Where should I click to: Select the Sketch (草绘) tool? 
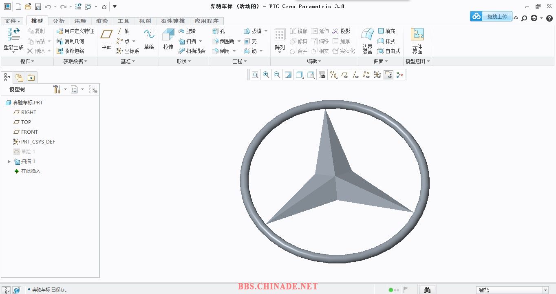149,39
